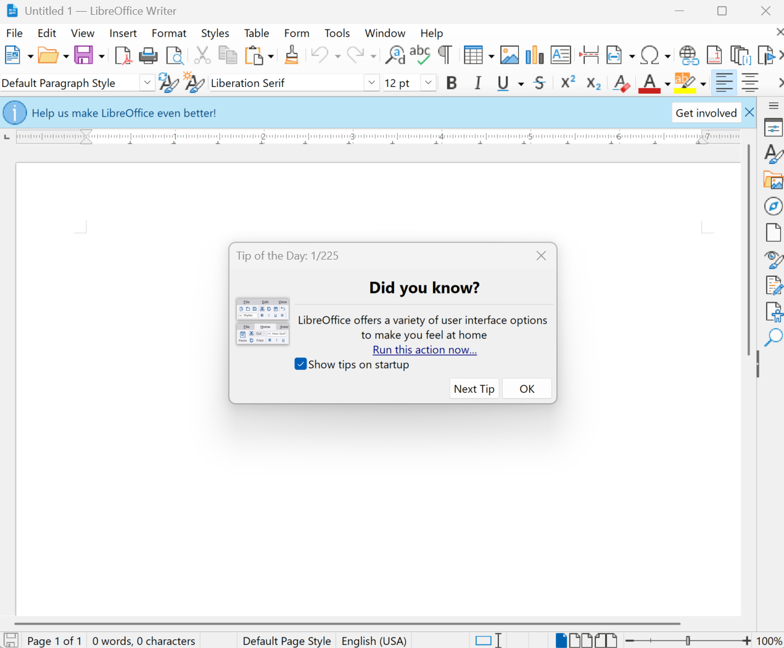Open the Styles menu

[x=215, y=33]
